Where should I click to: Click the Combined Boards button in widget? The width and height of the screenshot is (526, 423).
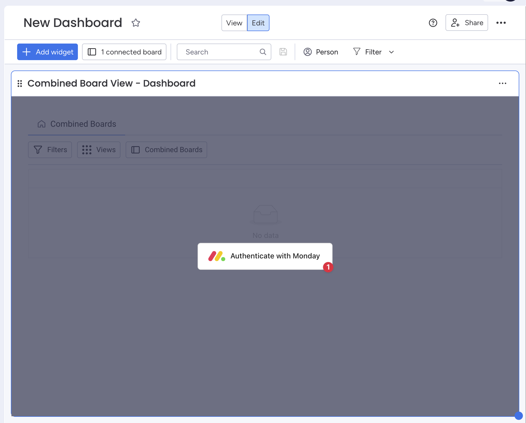pyautogui.click(x=166, y=150)
